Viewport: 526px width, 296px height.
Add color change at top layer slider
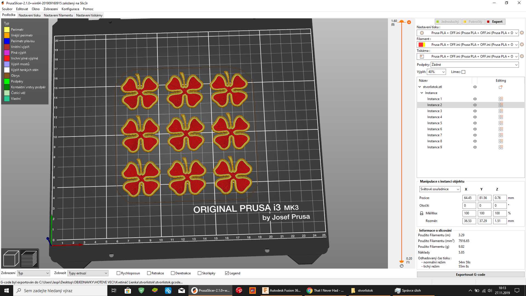(x=409, y=22)
